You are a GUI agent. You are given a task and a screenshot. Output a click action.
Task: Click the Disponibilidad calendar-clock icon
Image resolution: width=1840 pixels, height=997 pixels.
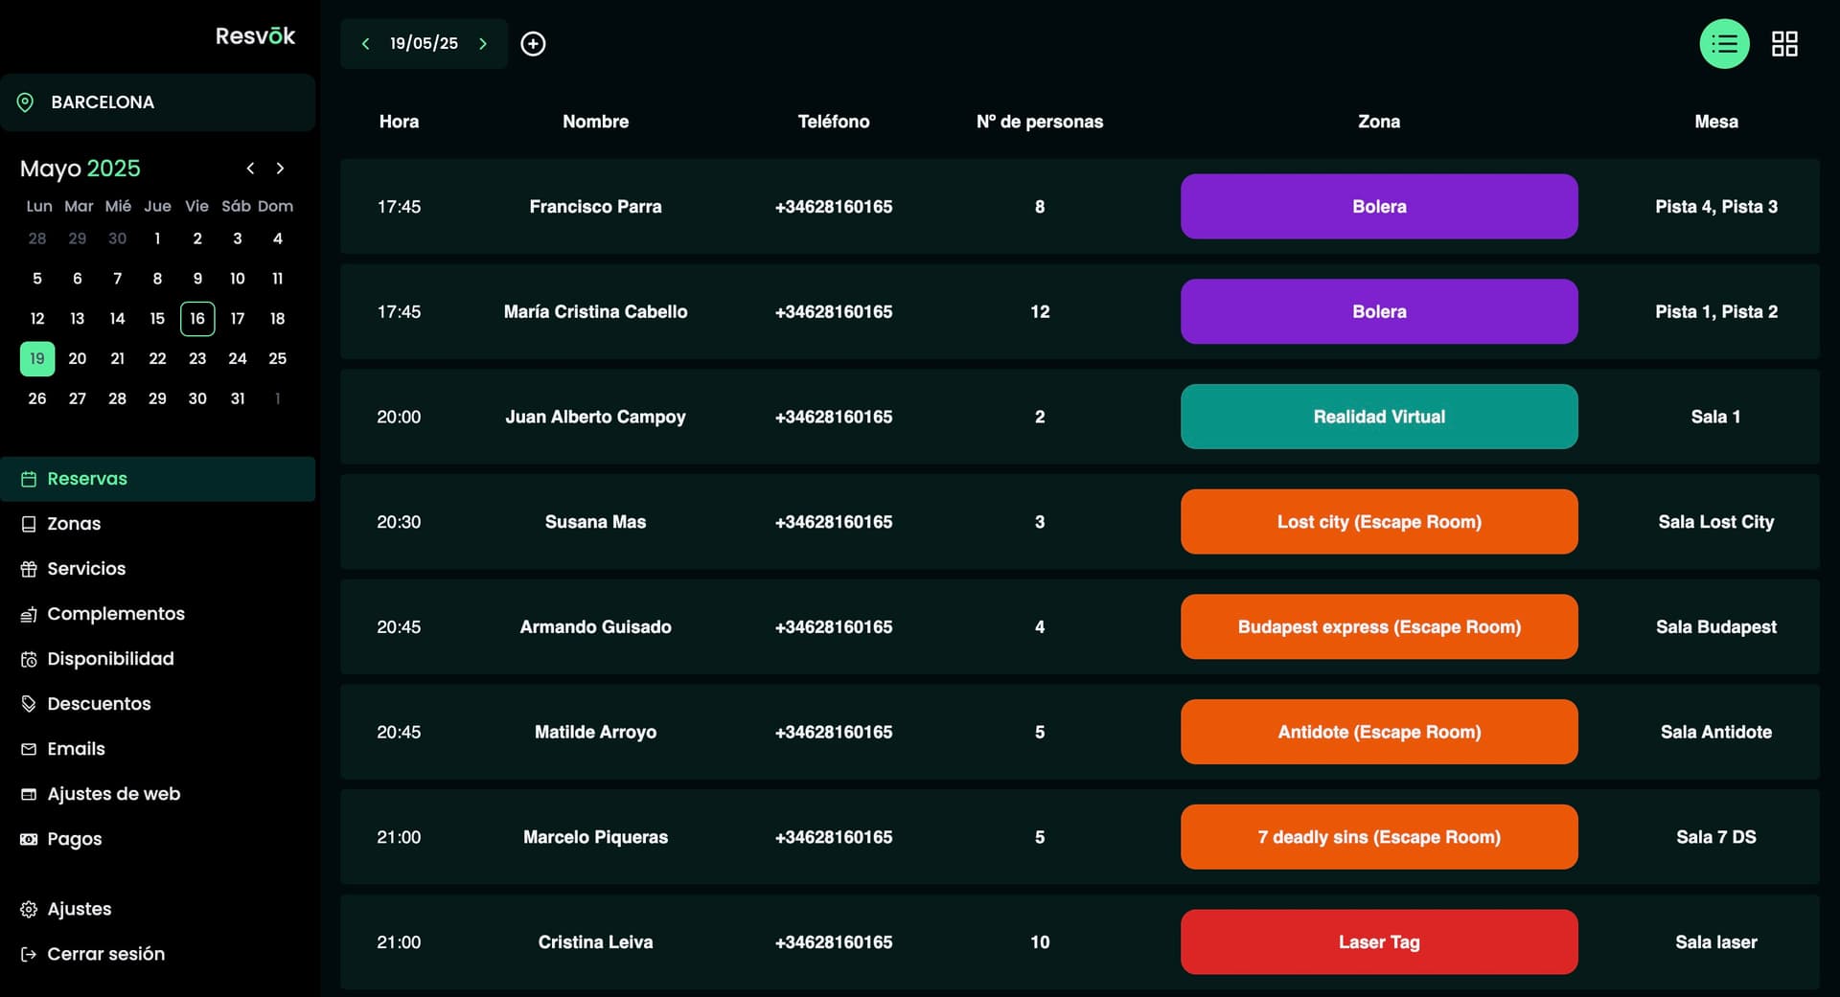coord(29,659)
